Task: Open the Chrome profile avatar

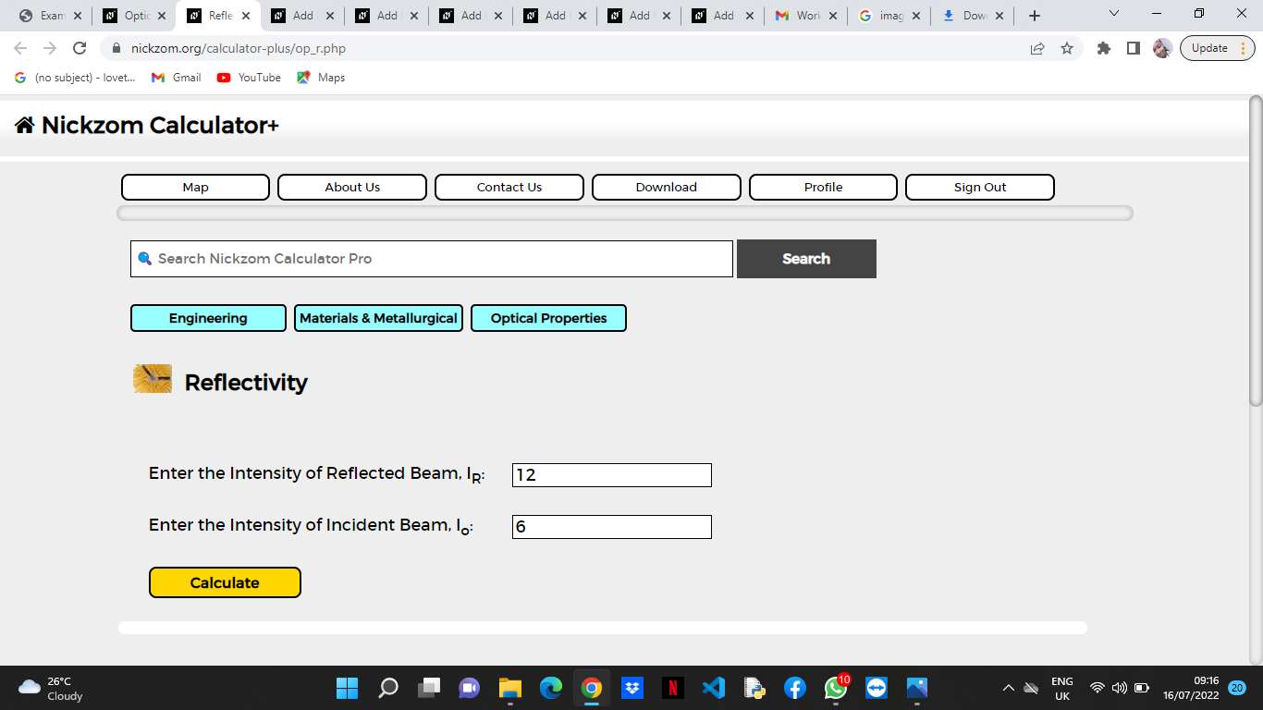Action: coord(1162,48)
